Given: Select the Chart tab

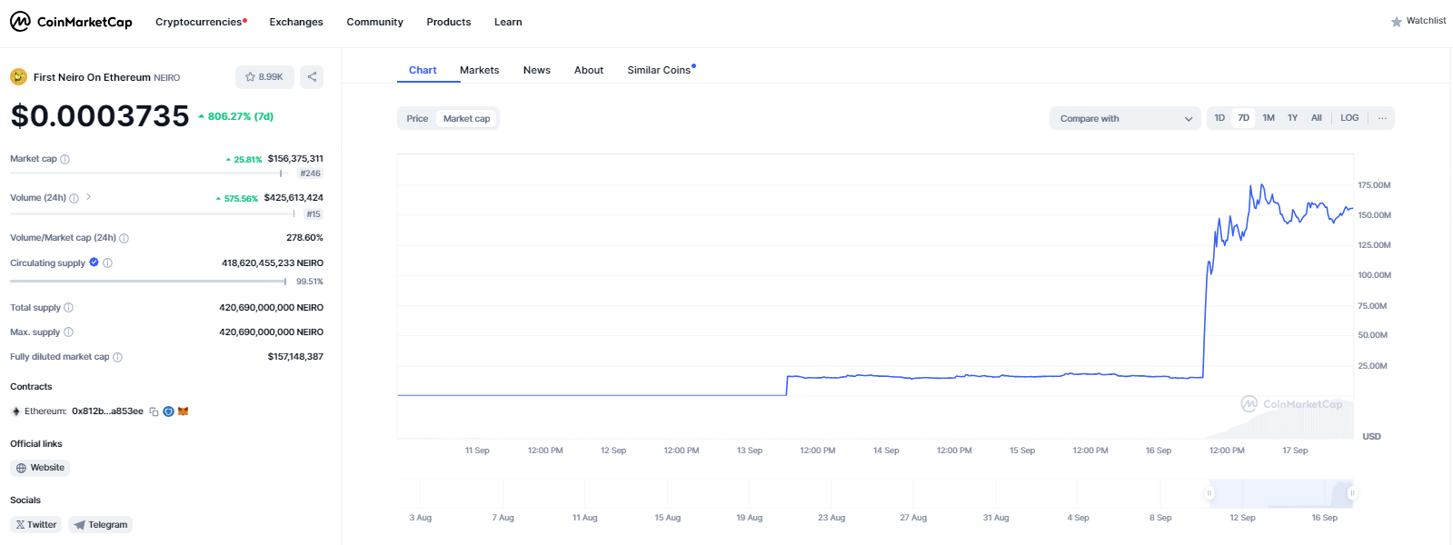Looking at the screenshot, I should (423, 70).
